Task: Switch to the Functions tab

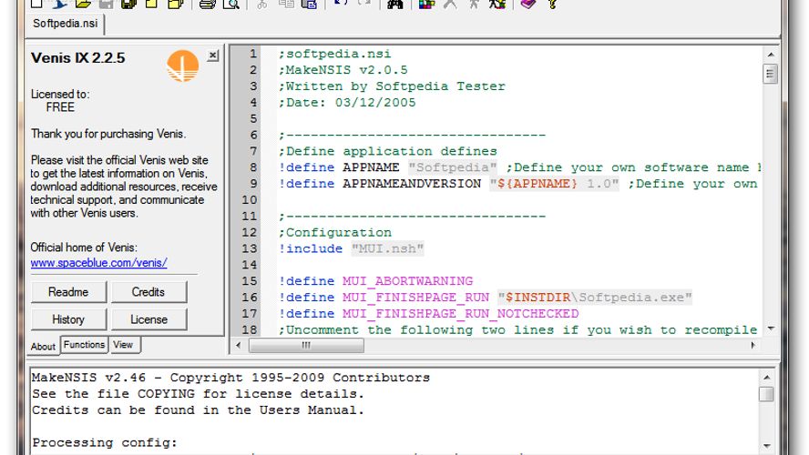Action: [84, 344]
